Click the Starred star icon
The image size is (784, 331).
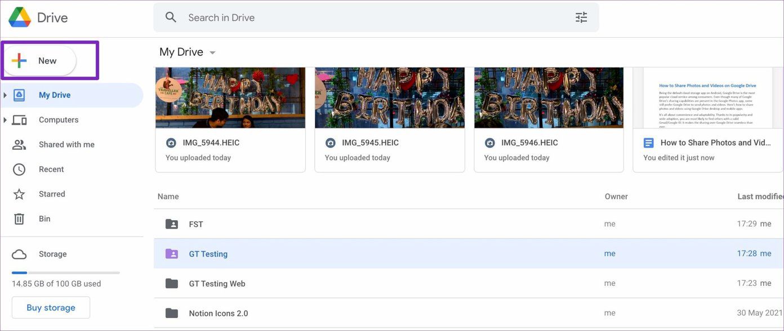coord(19,194)
